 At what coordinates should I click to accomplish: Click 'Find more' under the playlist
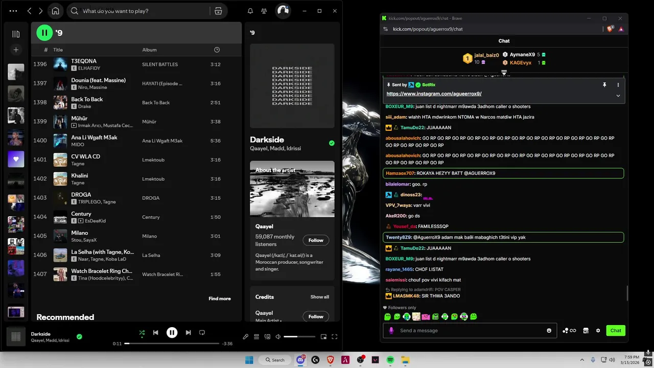(220, 298)
